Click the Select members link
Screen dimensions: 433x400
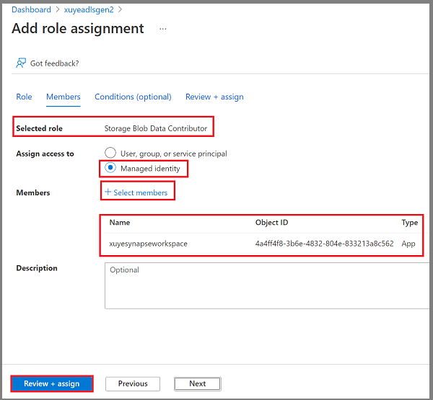[x=141, y=192]
